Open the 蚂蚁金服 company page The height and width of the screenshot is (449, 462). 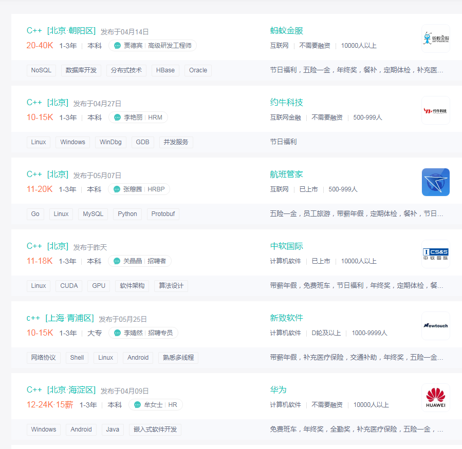point(286,31)
